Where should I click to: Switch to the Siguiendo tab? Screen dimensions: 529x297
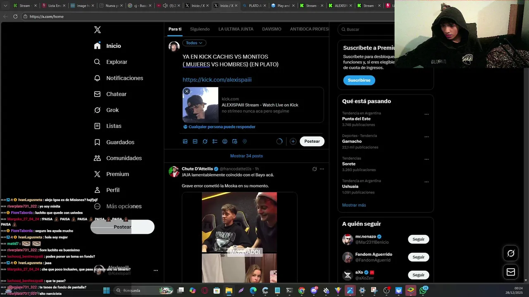click(200, 29)
